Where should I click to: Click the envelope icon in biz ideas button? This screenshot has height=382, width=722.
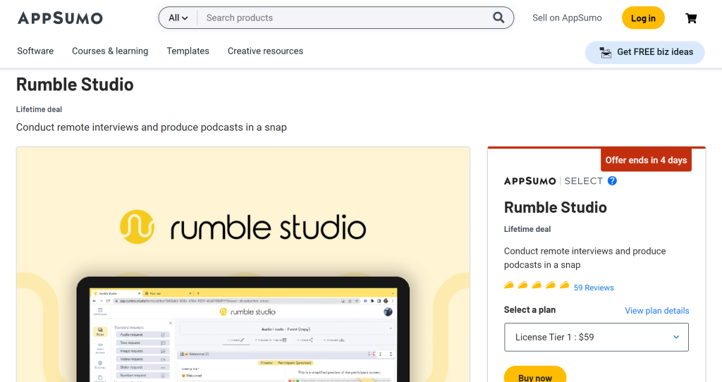click(x=606, y=52)
